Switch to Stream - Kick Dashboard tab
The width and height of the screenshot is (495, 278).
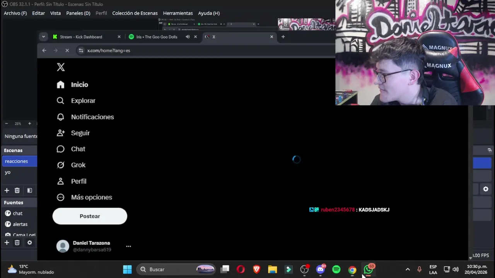coord(81,37)
